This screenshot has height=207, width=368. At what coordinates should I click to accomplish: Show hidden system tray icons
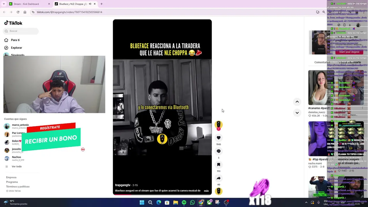coord(306,202)
